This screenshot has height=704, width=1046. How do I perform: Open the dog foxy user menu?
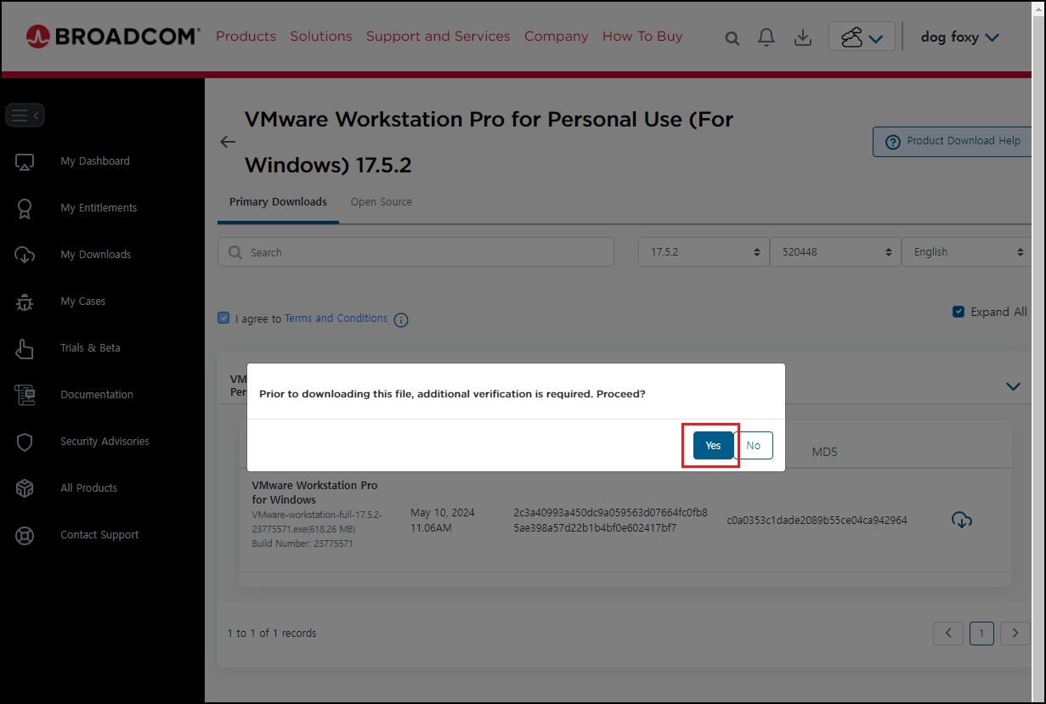pyautogui.click(x=960, y=37)
